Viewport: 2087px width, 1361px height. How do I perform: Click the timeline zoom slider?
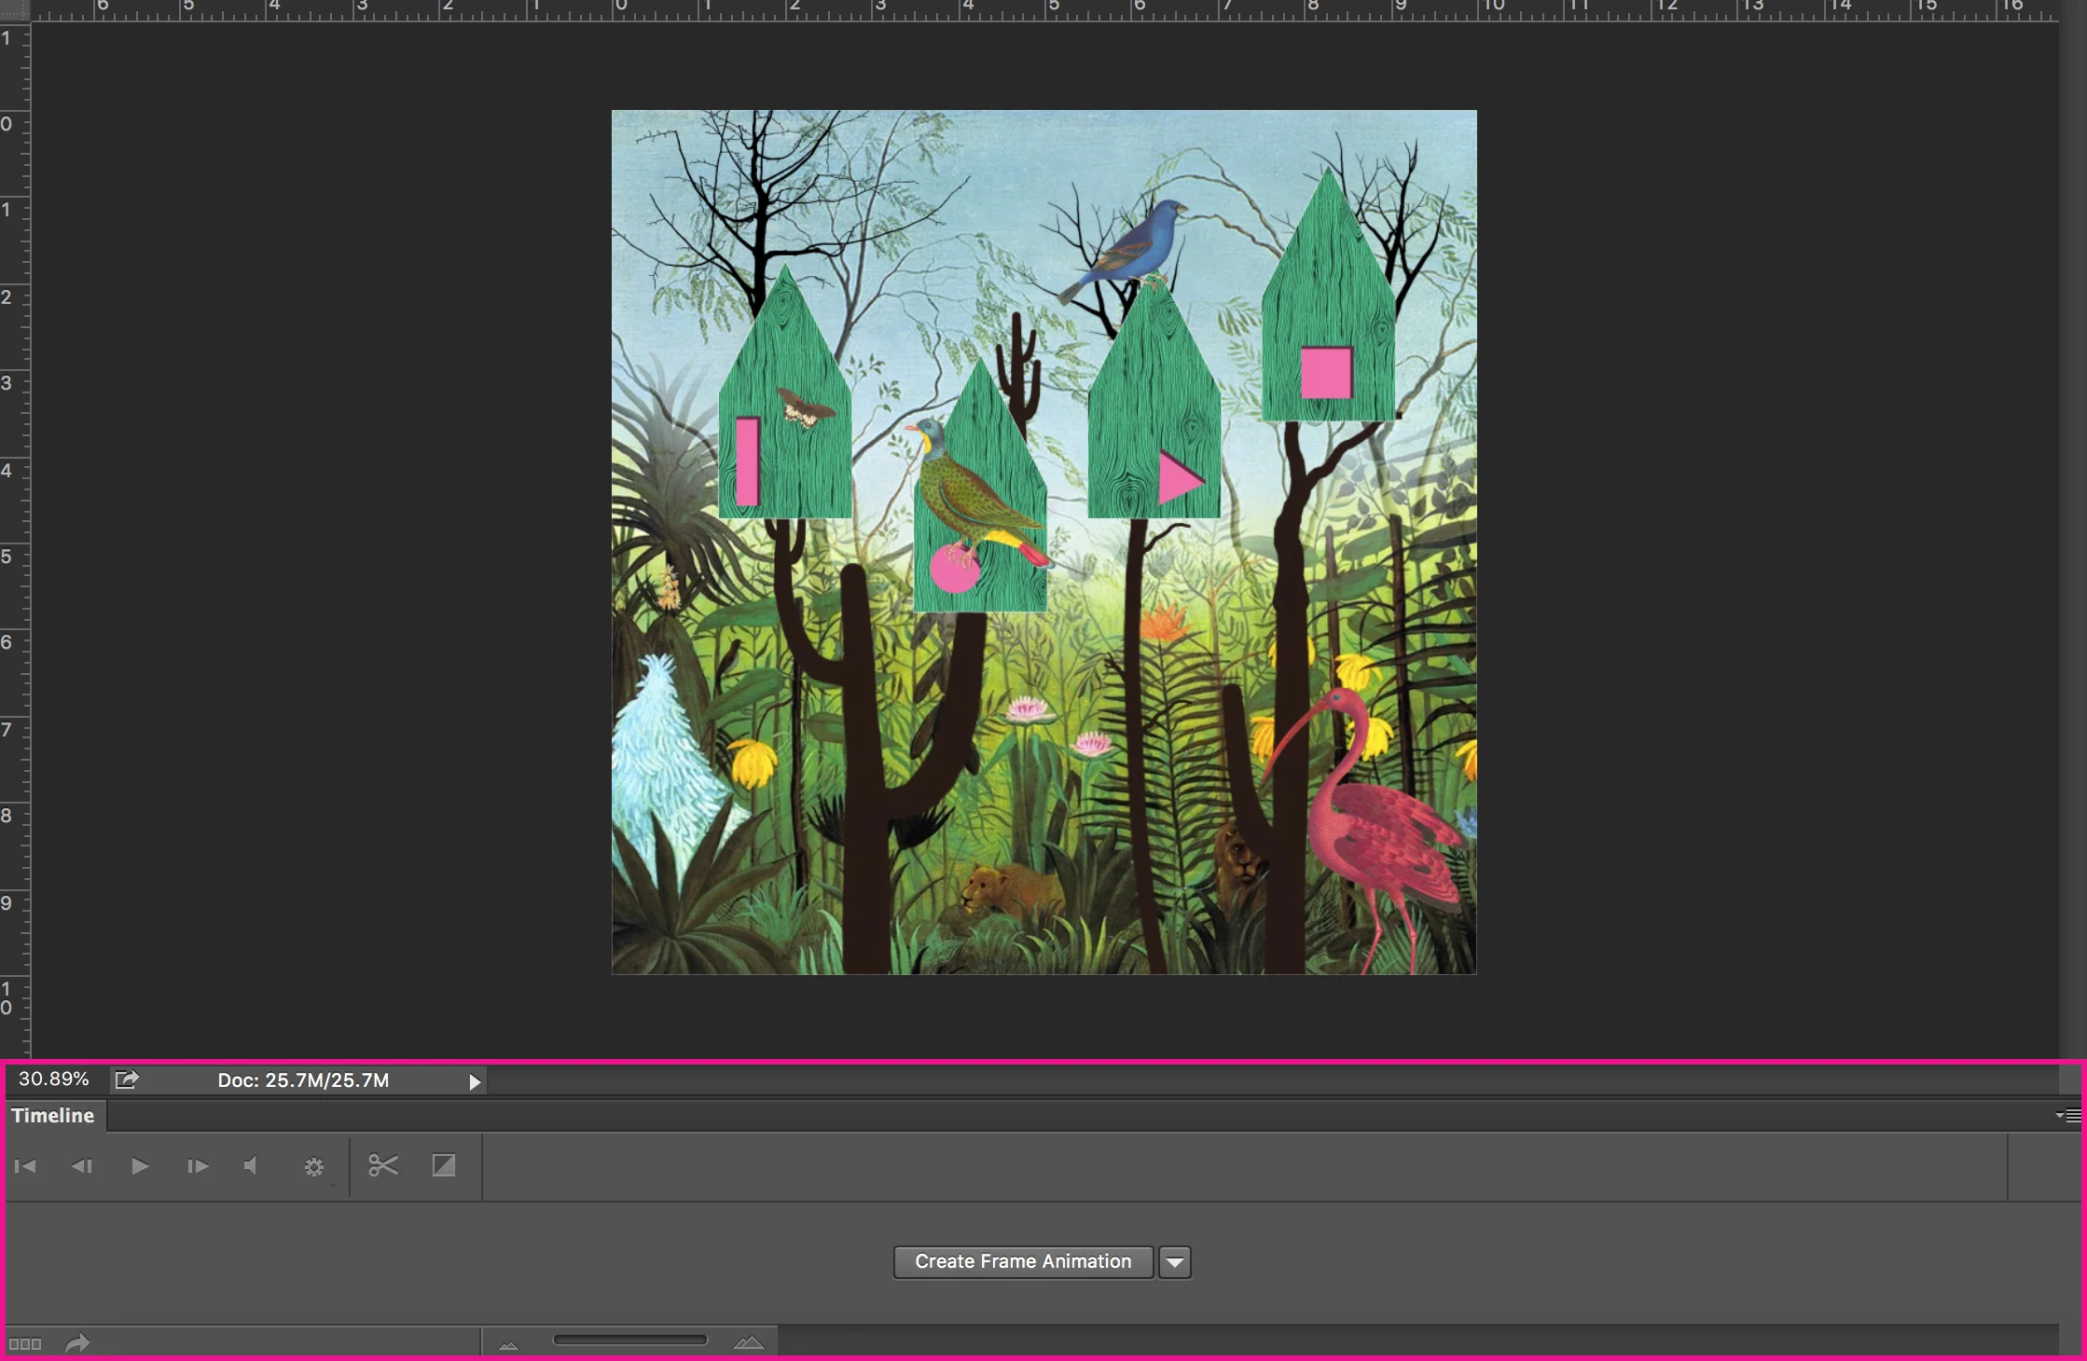point(629,1340)
